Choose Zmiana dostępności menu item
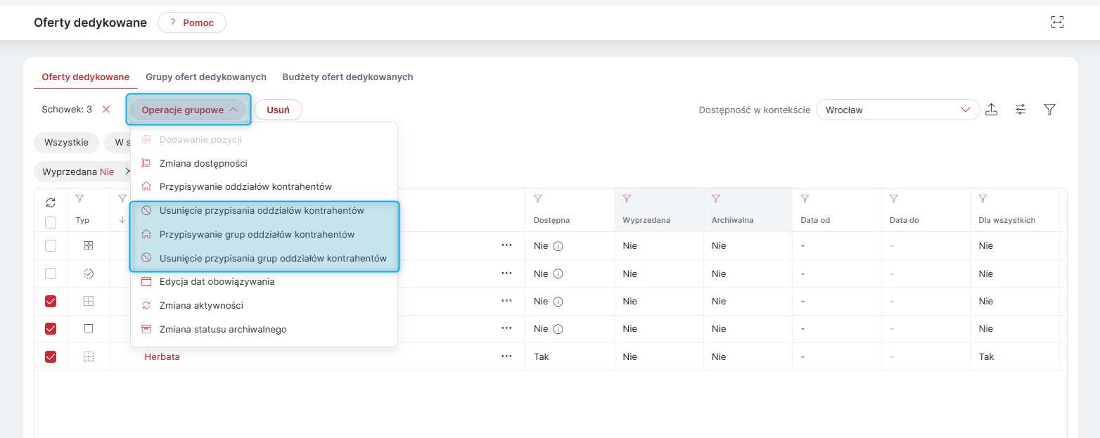 [x=264, y=163]
